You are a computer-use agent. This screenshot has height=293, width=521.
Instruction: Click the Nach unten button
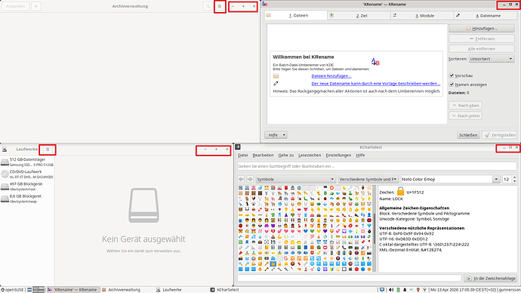coord(465,116)
